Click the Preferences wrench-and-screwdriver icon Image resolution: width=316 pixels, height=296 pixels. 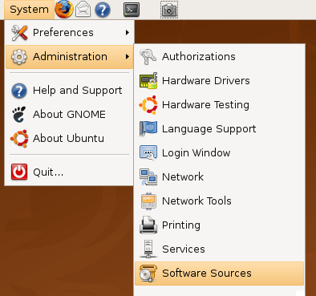click(x=19, y=33)
